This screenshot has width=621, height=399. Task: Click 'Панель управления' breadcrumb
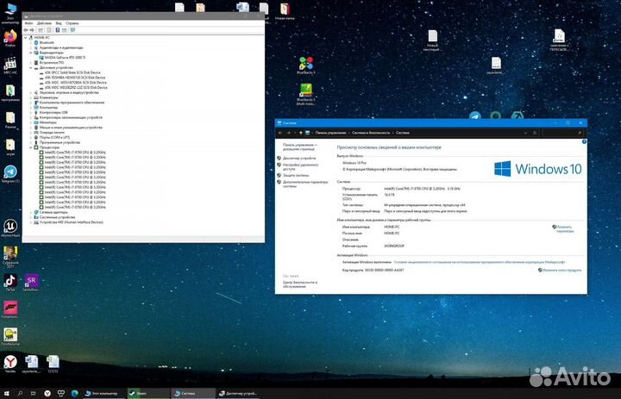click(330, 133)
